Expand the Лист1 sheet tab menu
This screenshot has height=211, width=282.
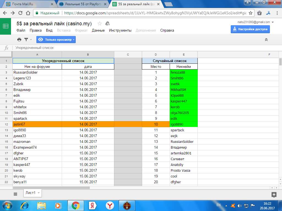point(39,193)
